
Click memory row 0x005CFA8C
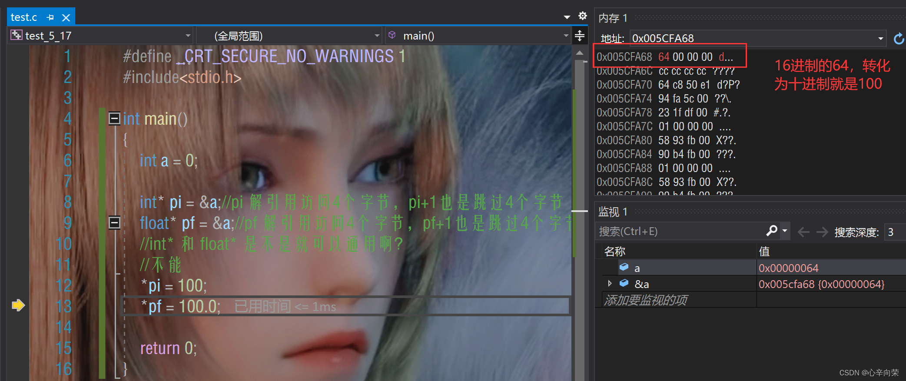pos(666,182)
